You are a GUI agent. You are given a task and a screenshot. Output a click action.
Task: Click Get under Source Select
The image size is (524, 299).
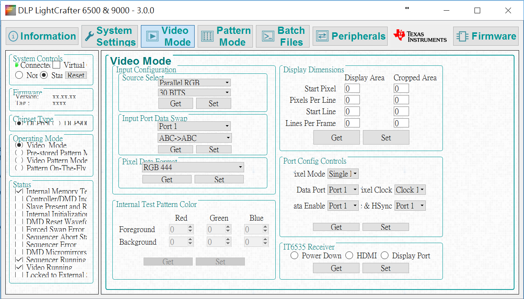point(176,103)
